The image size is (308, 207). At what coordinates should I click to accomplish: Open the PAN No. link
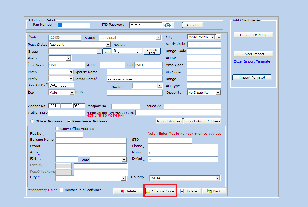119,45
